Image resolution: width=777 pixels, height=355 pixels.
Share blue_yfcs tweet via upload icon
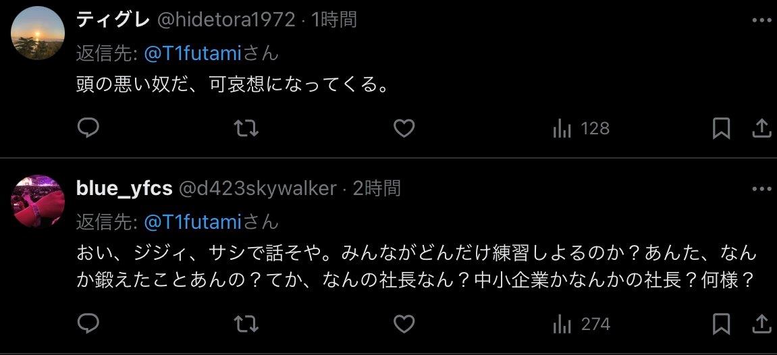[761, 325]
